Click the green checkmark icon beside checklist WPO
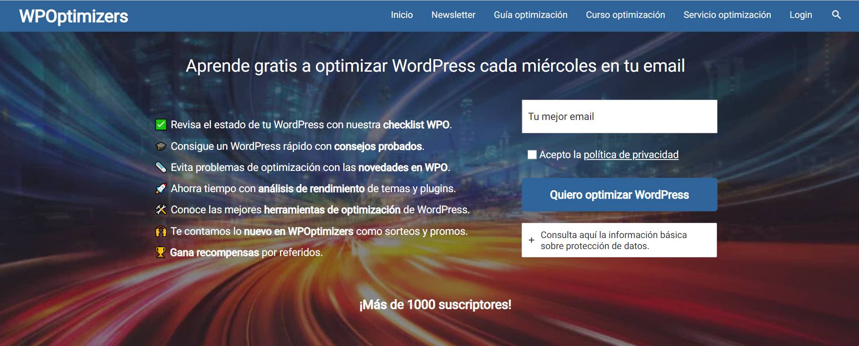This screenshot has height=346, width=859. (x=161, y=125)
